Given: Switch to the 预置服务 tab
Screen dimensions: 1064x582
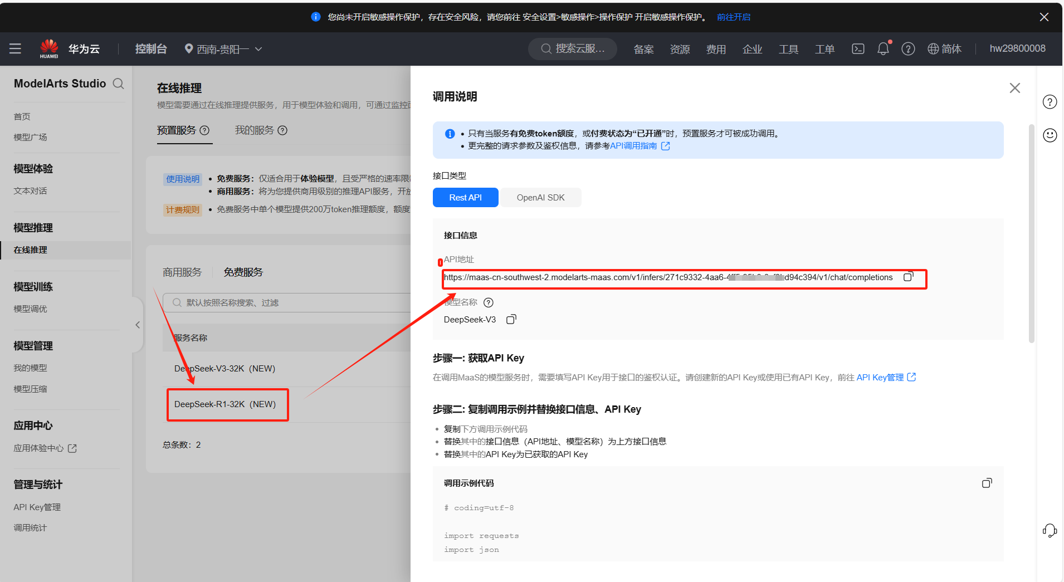Looking at the screenshot, I should tap(177, 130).
